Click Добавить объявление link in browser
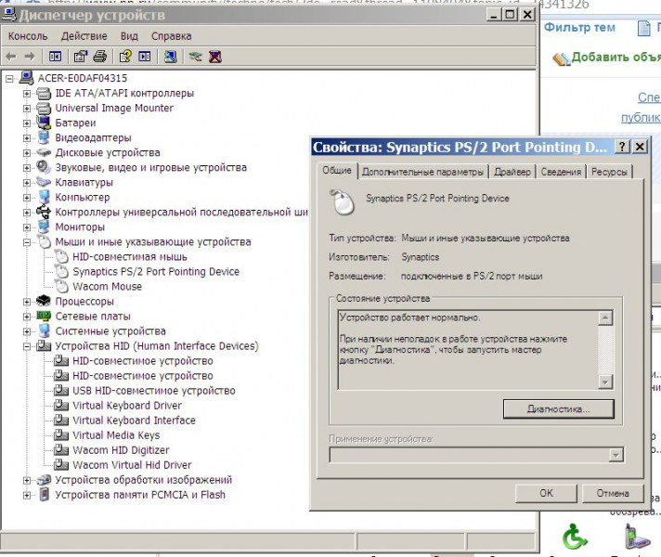The image size is (661, 557). point(616,57)
